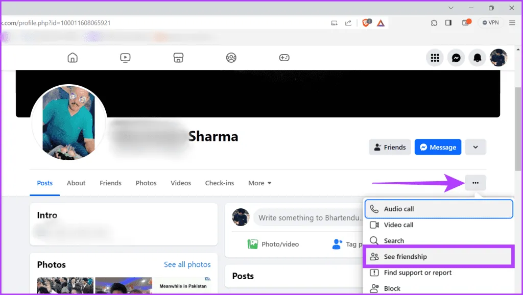Screen dimensions: 523x295
Task: Open the Facebook menu grid icon
Action: point(435,58)
